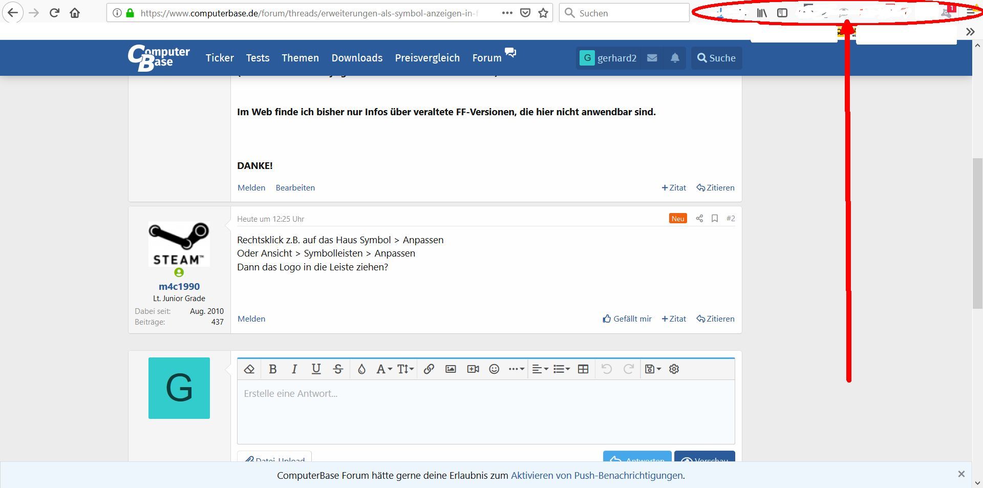
Task: Toggle underline formatting in the editor
Action: (316, 369)
